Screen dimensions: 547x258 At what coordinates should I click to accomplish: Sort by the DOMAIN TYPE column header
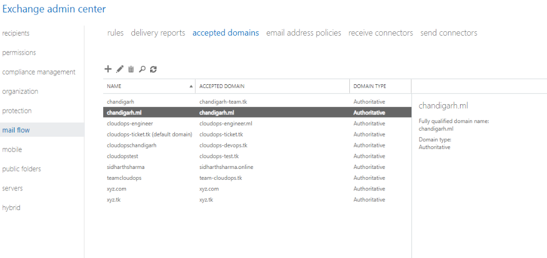(x=370, y=86)
